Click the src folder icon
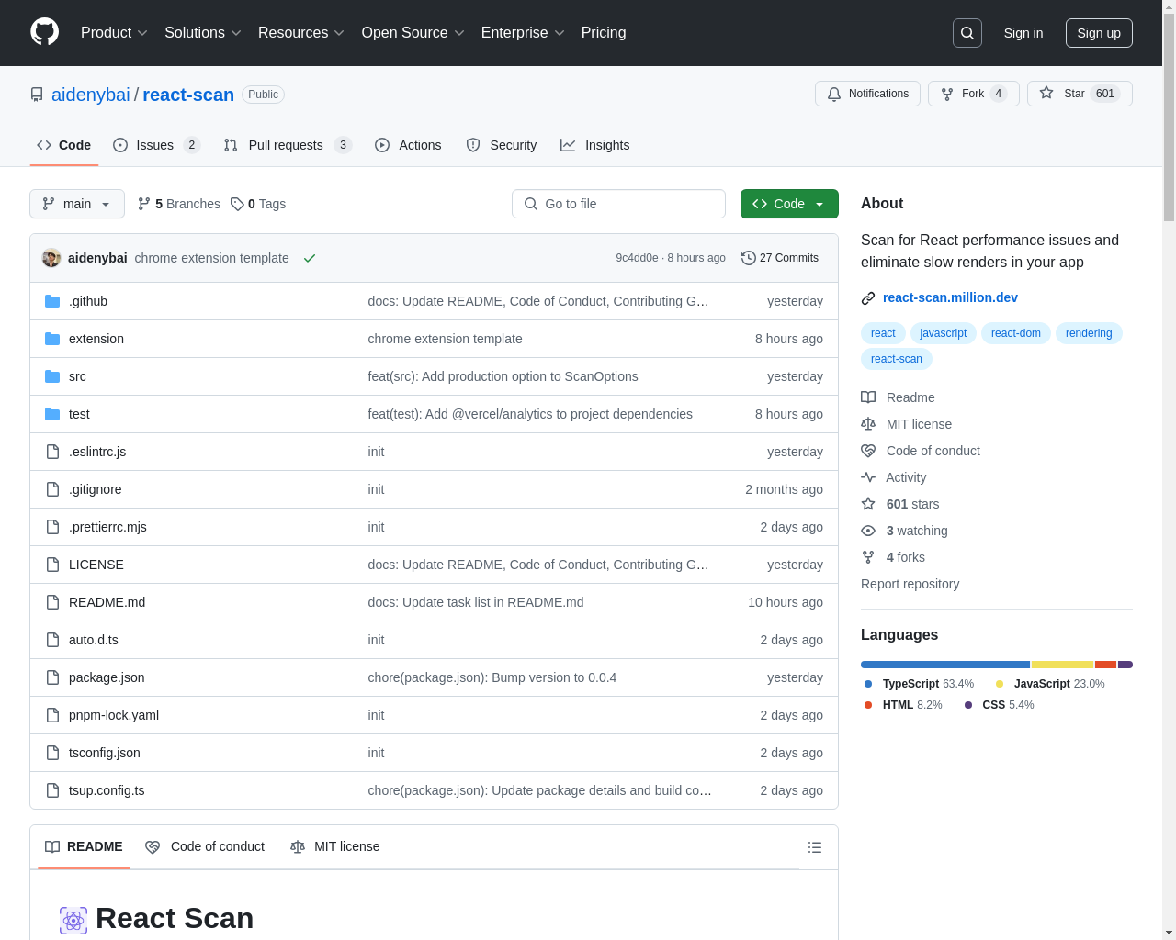This screenshot has width=1176, height=940. [52, 376]
